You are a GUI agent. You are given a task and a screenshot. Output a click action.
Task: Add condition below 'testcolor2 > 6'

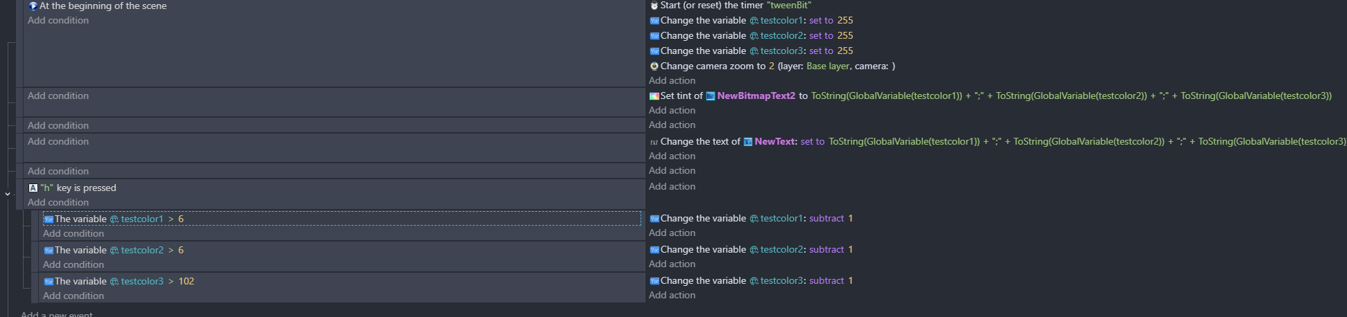click(74, 265)
